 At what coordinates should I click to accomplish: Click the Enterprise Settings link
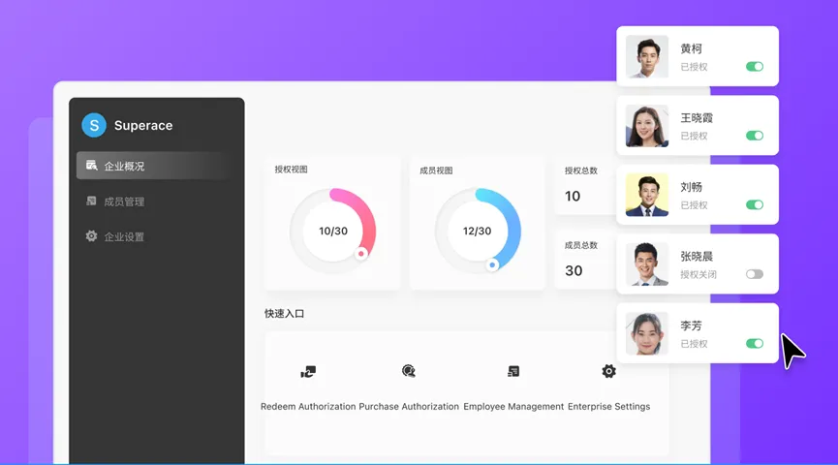608,406
